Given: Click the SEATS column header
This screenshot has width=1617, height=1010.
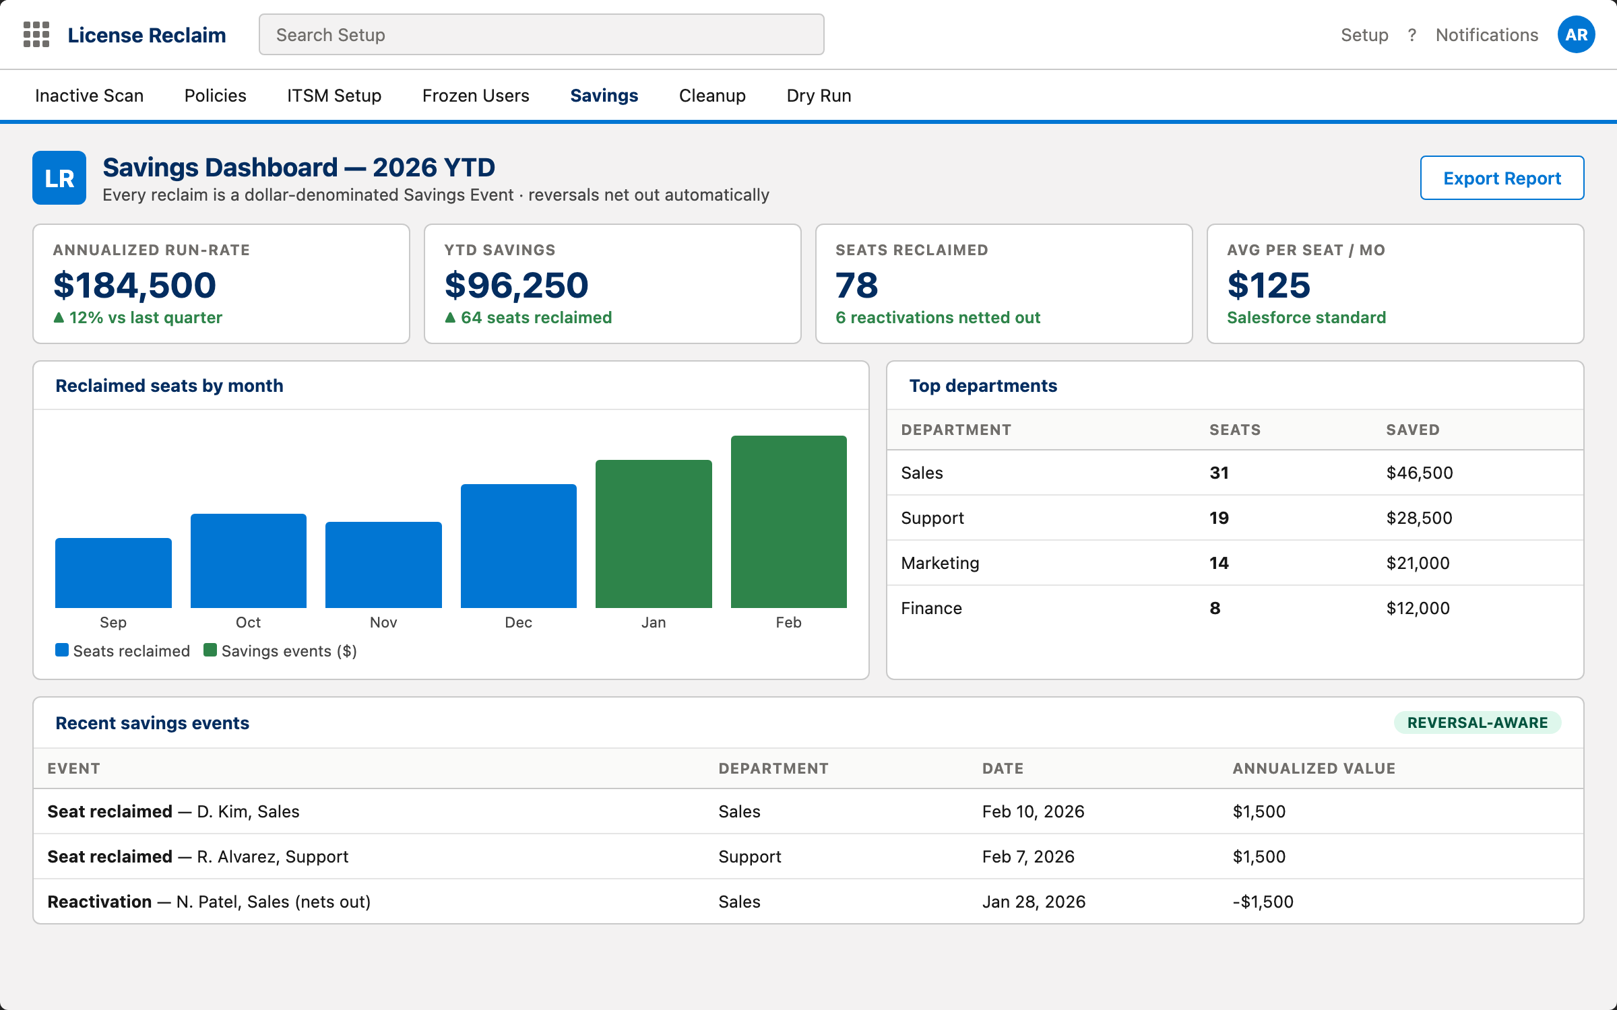Looking at the screenshot, I should click(x=1235, y=430).
